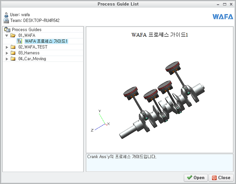Select the 04_Car_Moving folder label
Viewport: 236px width, 184px height.
[32, 59]
